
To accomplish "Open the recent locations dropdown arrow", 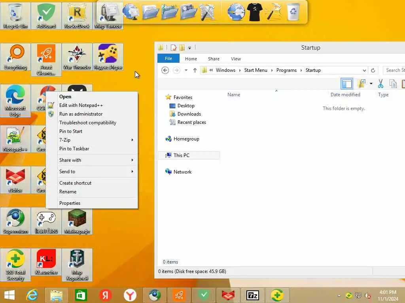I will 186,70.
